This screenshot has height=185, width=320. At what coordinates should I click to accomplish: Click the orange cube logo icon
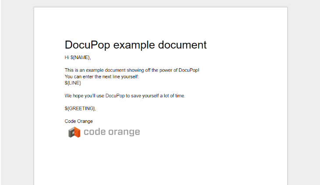[74, 132]
